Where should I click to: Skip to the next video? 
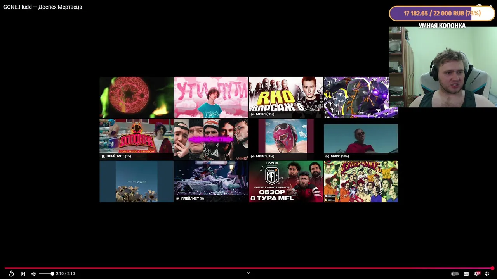point(23,274)
